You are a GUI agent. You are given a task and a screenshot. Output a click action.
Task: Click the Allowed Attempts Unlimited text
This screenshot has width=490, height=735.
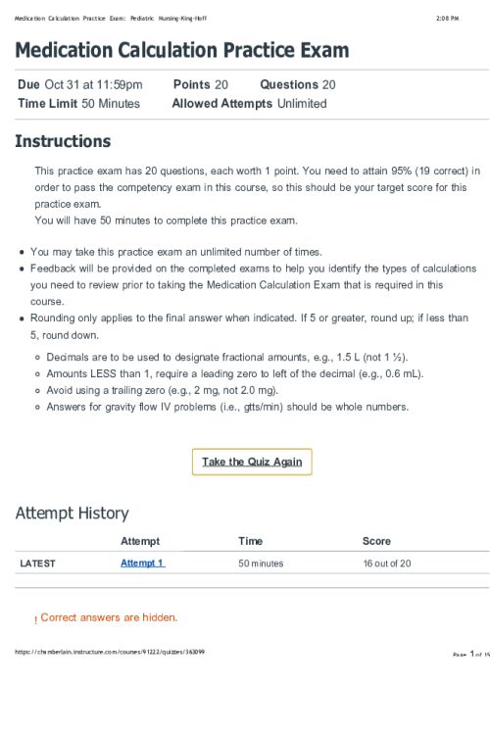point(250,103)
